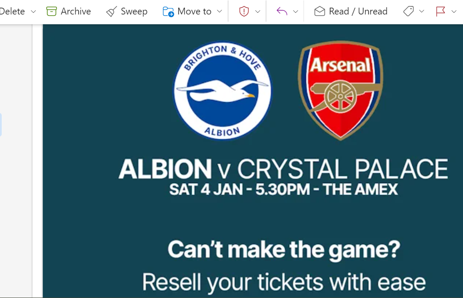Viewport: 463px width, 298px height.
Task: Reply using the purple arrow icon
Action: point(282,11)
